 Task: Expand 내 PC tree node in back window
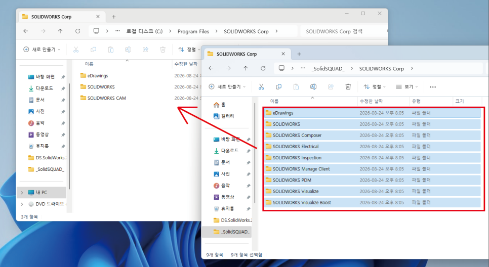[x=22, y=193]
